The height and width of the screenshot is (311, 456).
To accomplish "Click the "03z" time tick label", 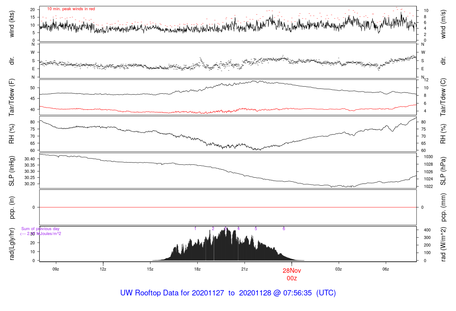I will tap(338, 269).
